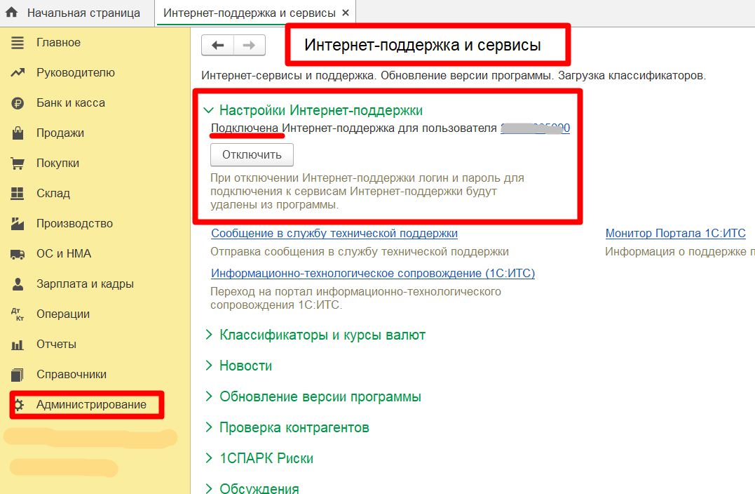Image resolution: width=755 pixels, height=494 pixels.
Task: Click the Отключить button
Action: tap(252, 155)
